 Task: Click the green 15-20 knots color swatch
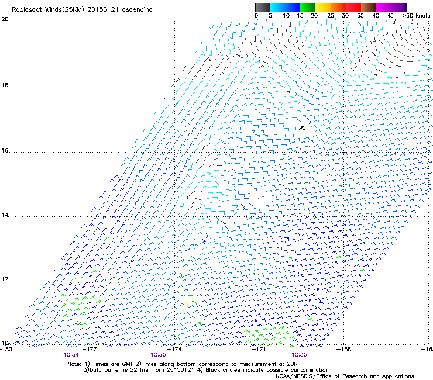[x=308, y=7]
